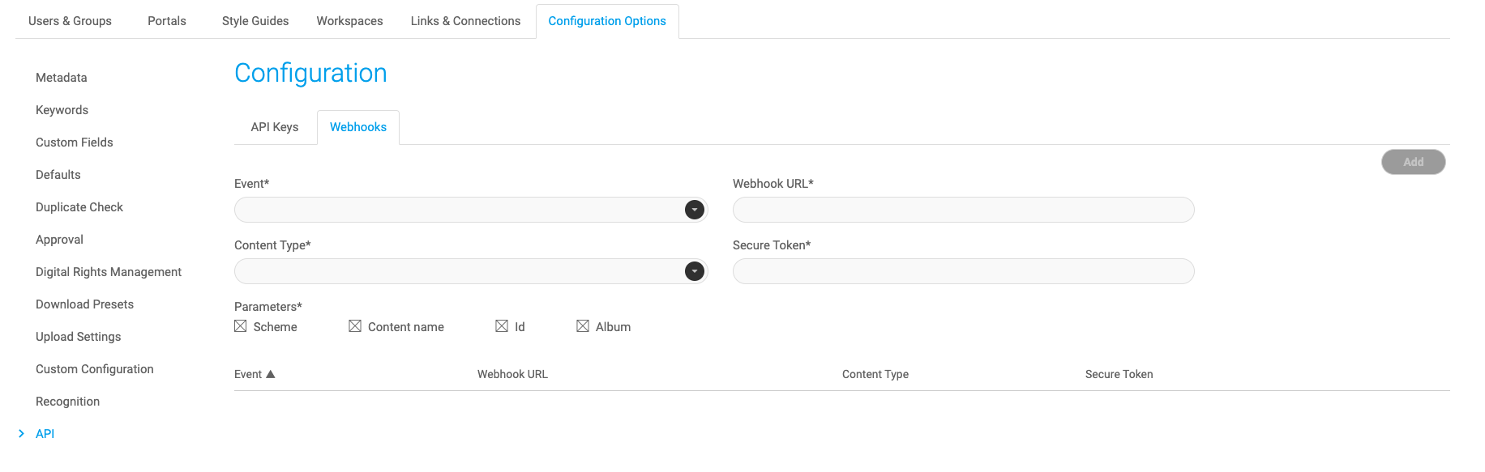This screenshot has height=472, width=1485.
Task: Click the Add button
Action: [1414, 162]
